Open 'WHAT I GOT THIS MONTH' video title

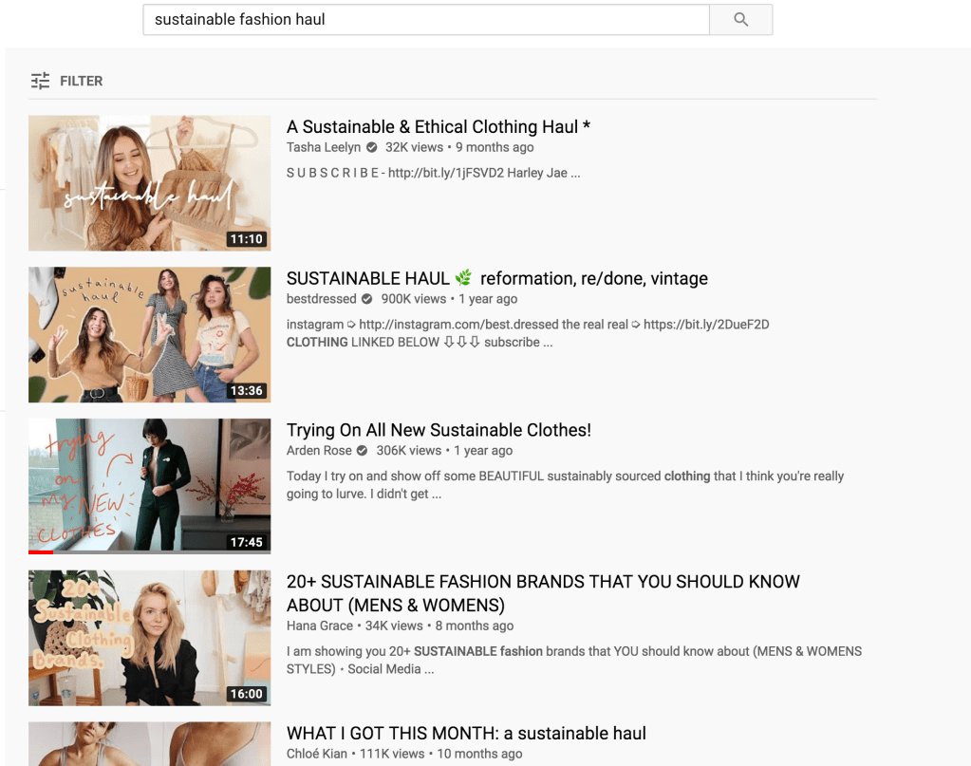pyautogui.click(x=466, y=733)
